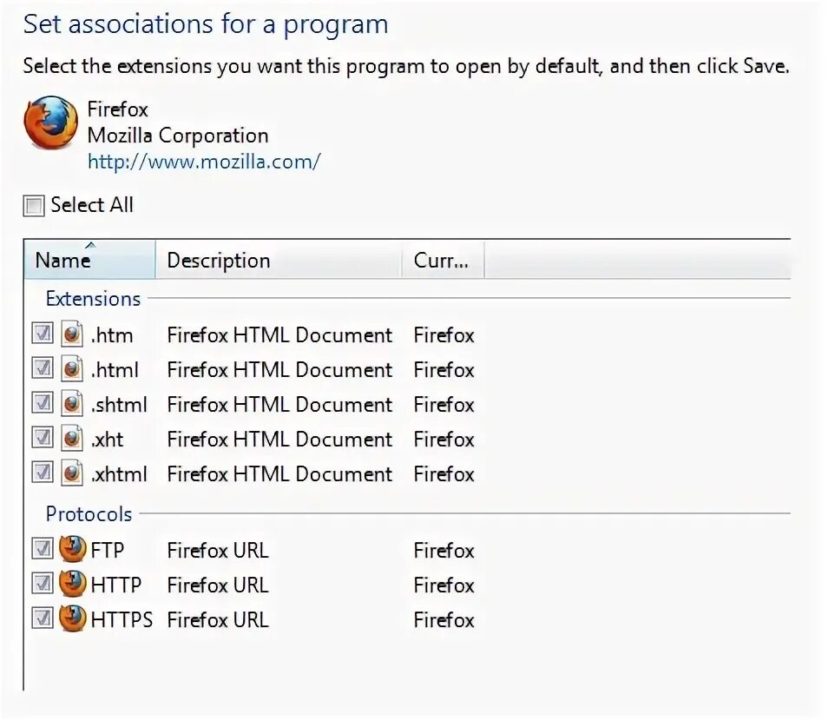Select the HTTP protocol name
Viewport: 828px width, 721px height.
(116, 585)
